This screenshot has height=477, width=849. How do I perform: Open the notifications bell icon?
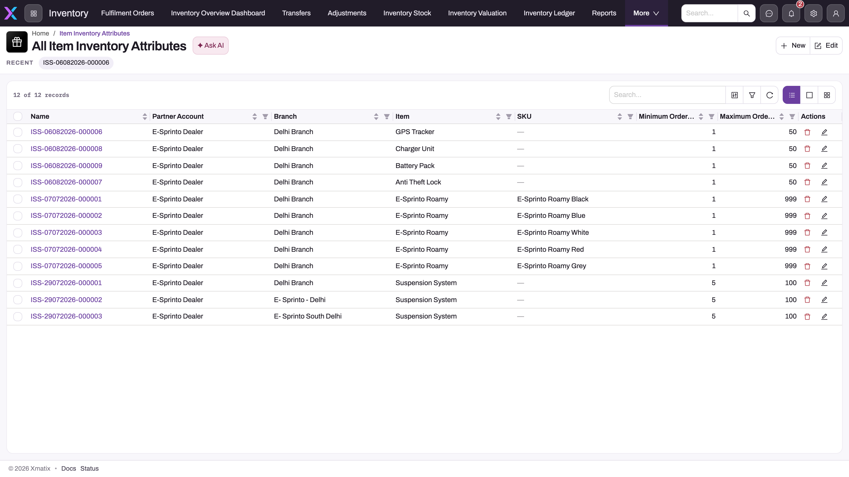pyautogui.click(x=791, y=13)
